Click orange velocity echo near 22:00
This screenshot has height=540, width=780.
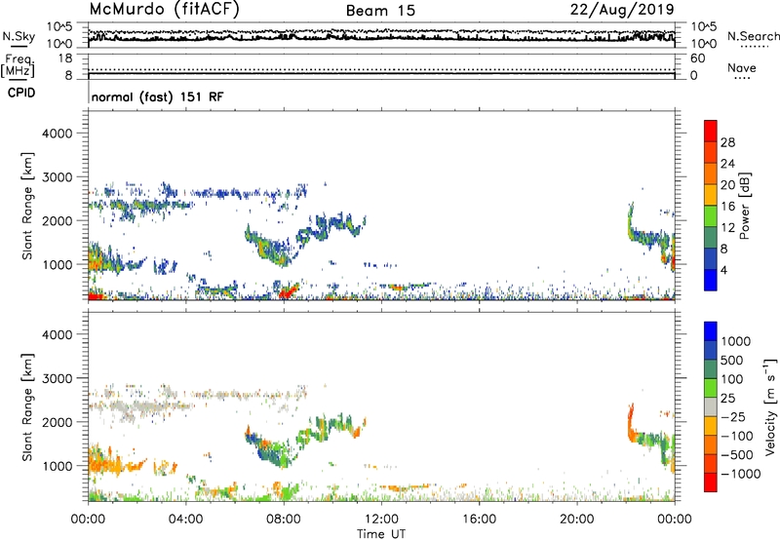[x=631, y=423]
